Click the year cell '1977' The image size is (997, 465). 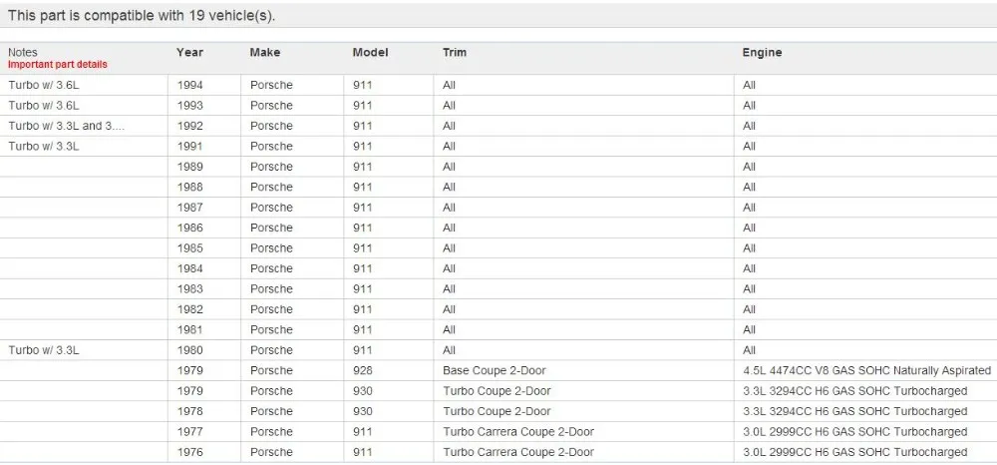tap(189, 432)
